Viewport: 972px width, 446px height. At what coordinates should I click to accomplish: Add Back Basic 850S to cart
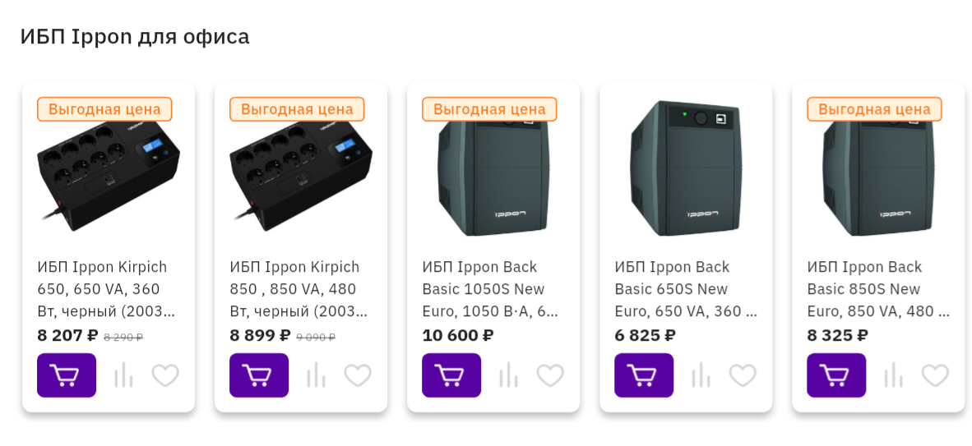[836, 375]
